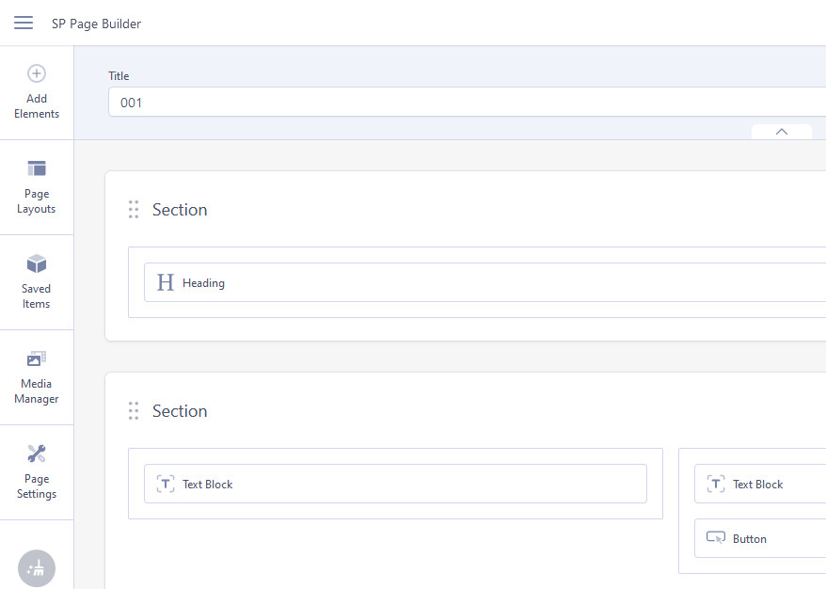Launch the Media Manager
The width and height of the screenshot is (826, 589).
tap(37, 376)
